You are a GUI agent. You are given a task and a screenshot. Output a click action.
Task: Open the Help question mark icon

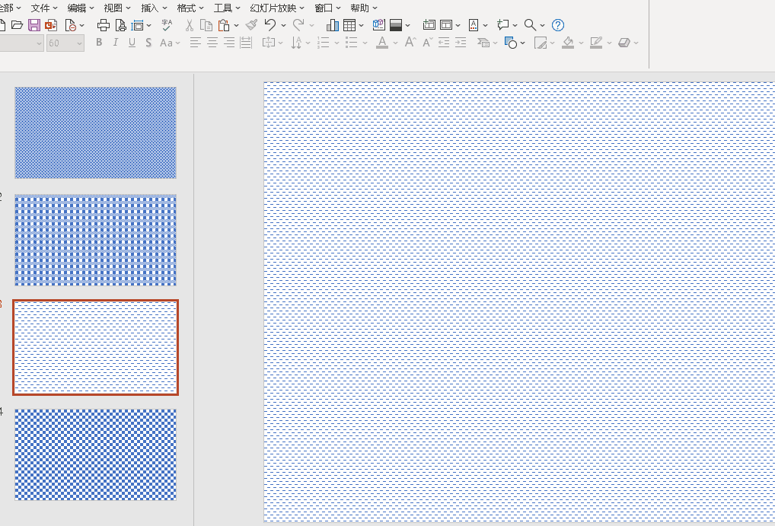(558, 25)
